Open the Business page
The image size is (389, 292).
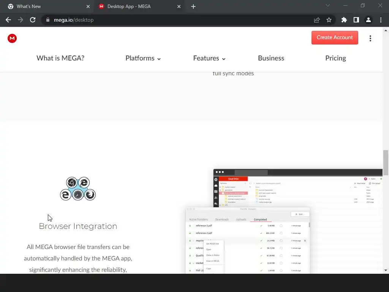pos(271,58)
